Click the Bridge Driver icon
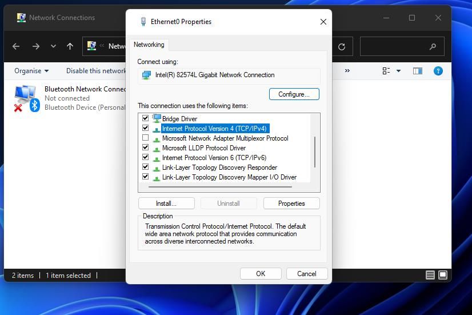Screen dimensions: 472x315 click(x=156, y=118)
